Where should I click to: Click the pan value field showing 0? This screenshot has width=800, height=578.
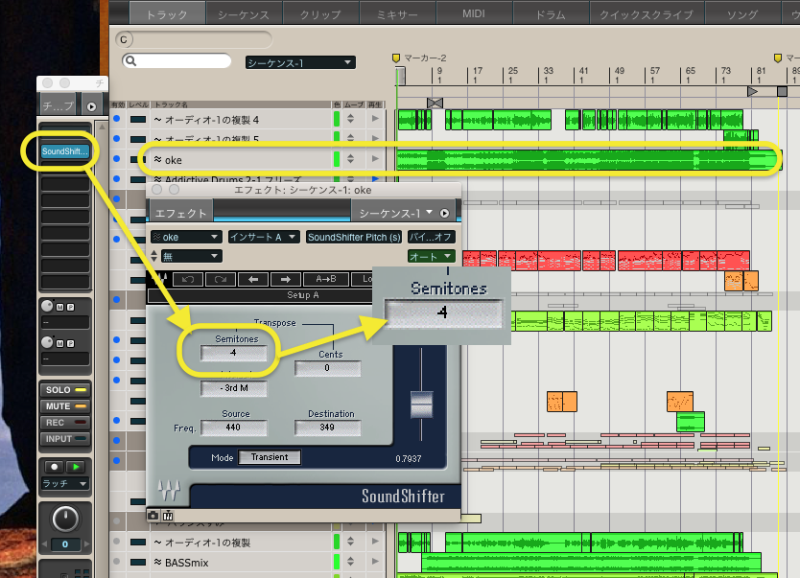65,544
